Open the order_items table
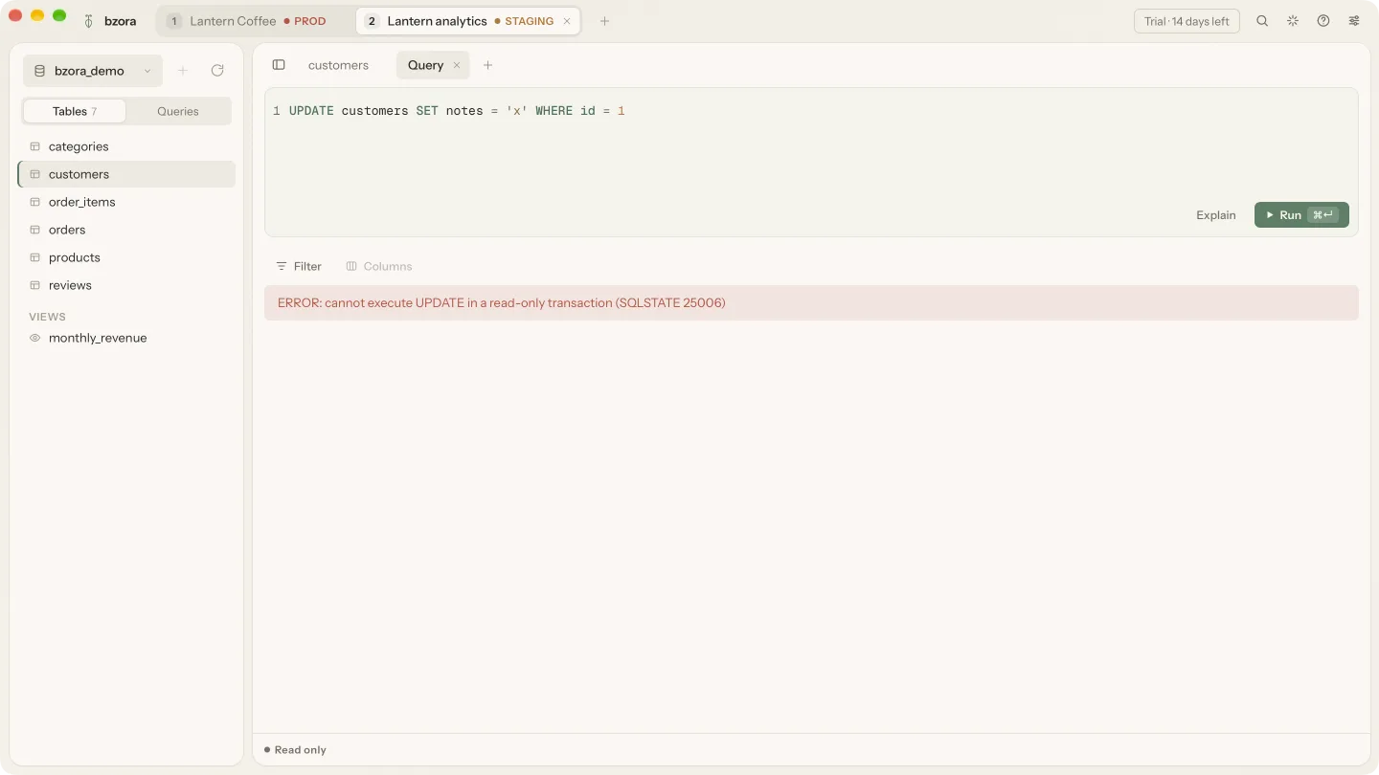1379x775 pixels. pos(126,202)
